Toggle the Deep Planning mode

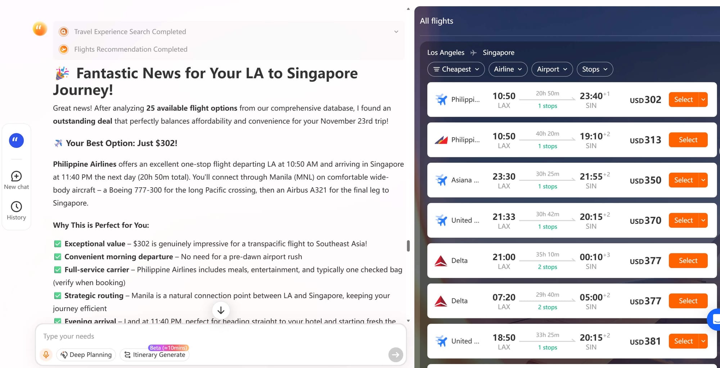pos(86,355)
